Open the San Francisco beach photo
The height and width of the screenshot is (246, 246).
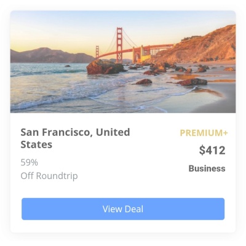click(x=123, y=61)
